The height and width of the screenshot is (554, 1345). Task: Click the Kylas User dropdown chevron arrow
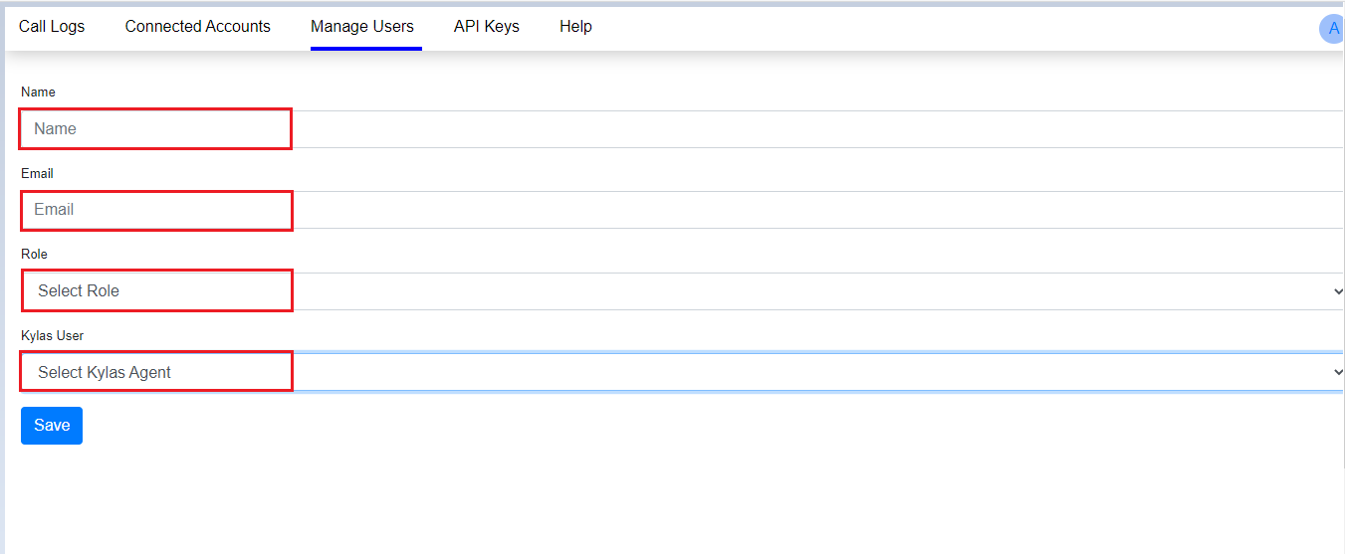point(1337,372)
